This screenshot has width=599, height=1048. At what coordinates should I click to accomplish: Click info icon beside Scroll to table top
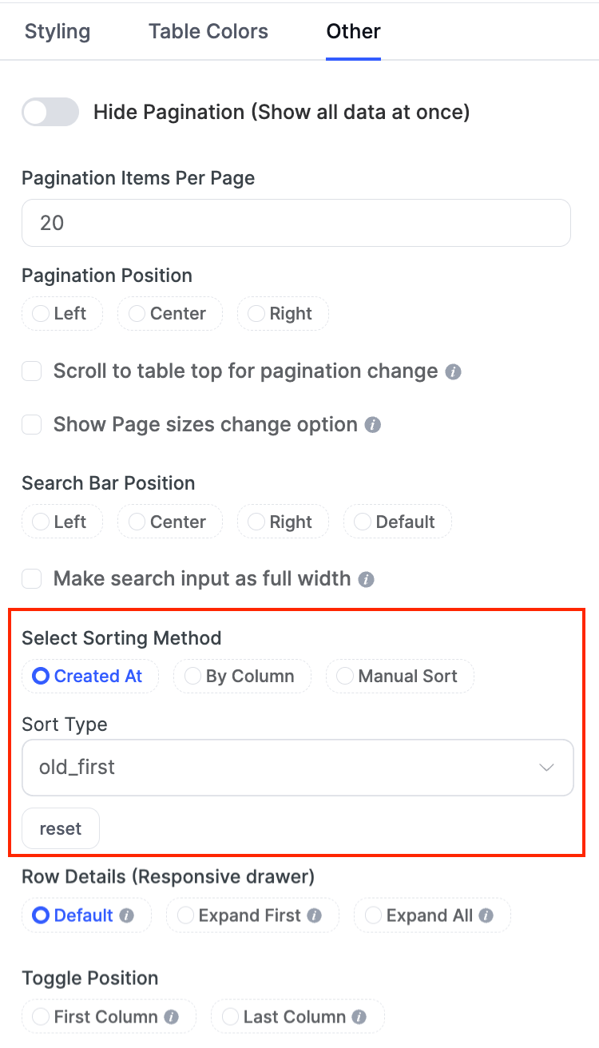[454, 372]
